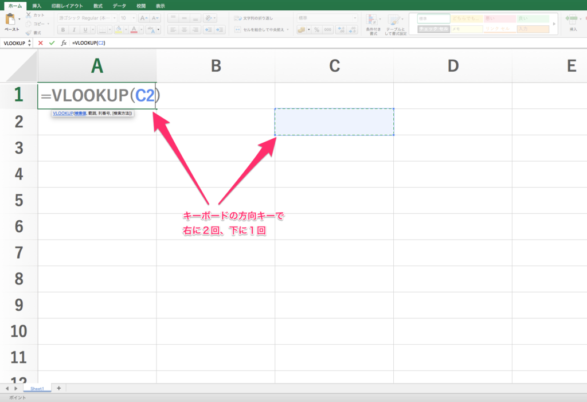Increase decimal places
The height and width of the screenshot is (402, 587).
pos(341,30)
